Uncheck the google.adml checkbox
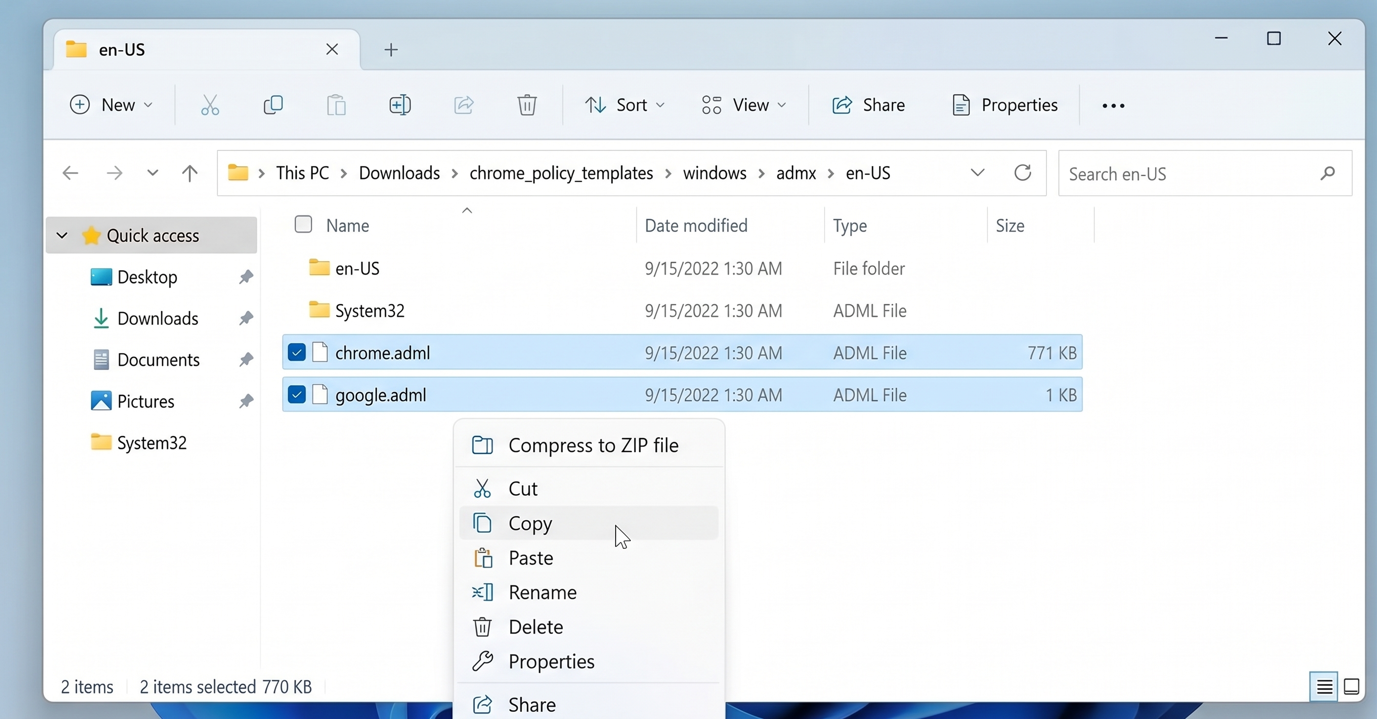 tap(297, 395)
